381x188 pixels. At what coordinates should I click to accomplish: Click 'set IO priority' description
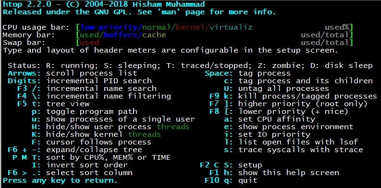274,134
